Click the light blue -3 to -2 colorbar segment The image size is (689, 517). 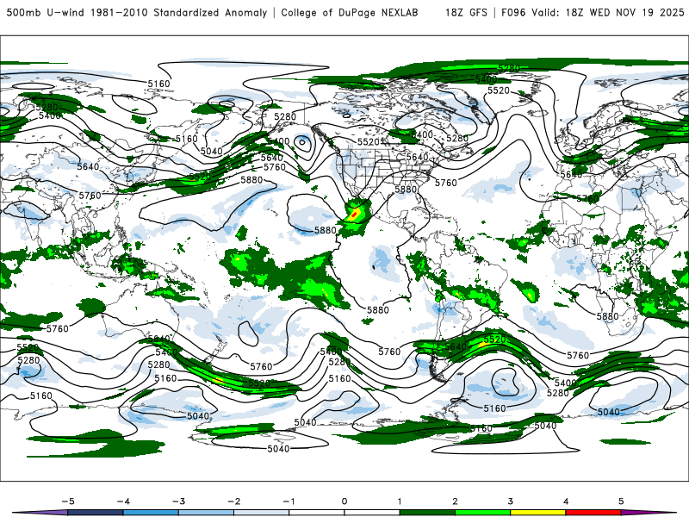pyautogui.click(x=206, y=513)
